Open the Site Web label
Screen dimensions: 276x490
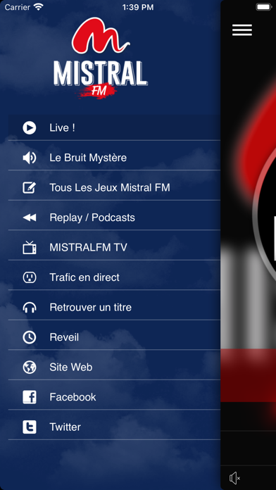tap(71, 367)
